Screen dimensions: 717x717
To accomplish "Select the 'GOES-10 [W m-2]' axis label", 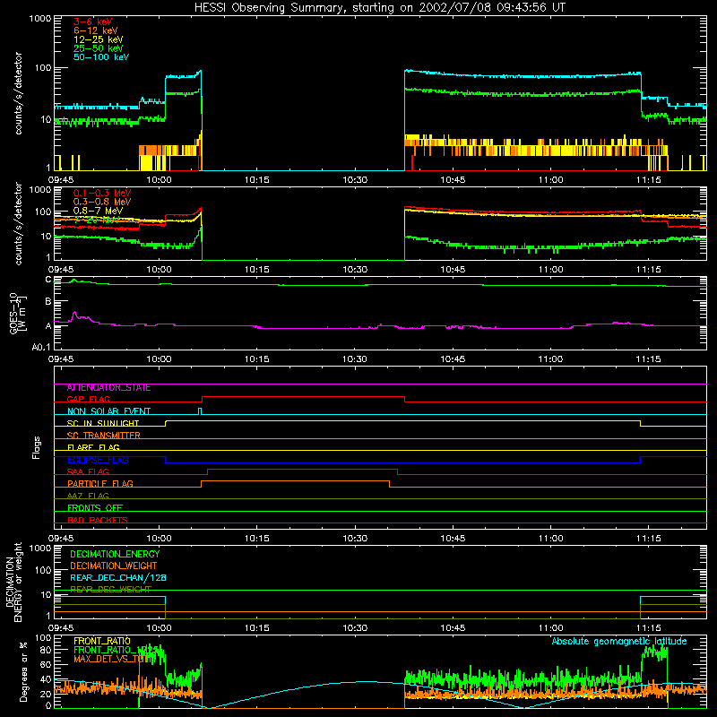I will pyautogui.click(x=18, y=313).
